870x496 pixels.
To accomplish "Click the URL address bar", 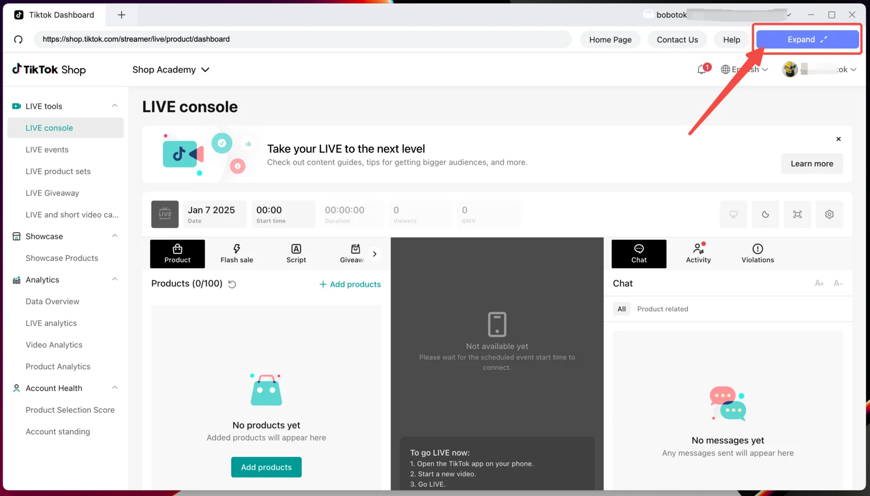I will click(302, 39).
